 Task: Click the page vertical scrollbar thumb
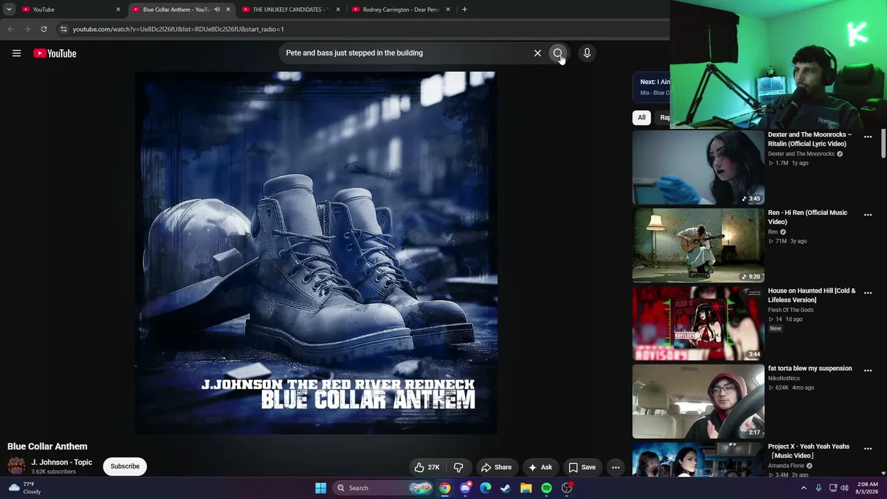(x=883, y=143)
